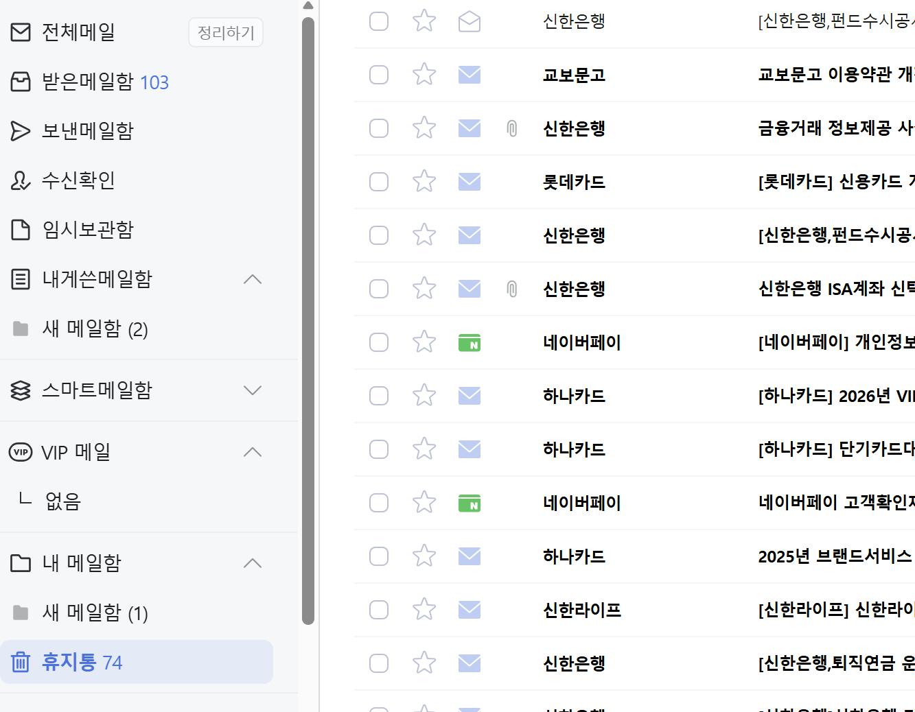Collapse the VIP 메일 section

tap(253, 452)
